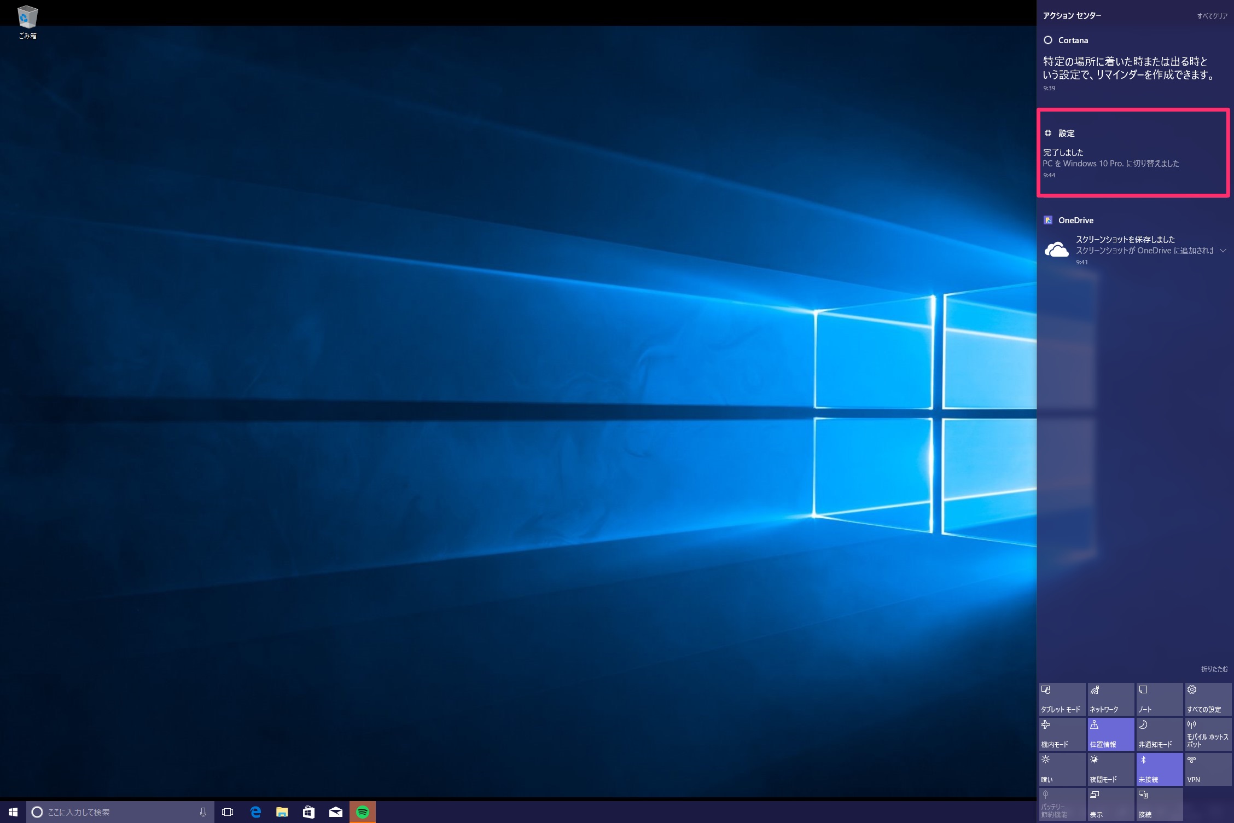Launch Microsoft Edge from the taskbar

(x=255, y=812)
